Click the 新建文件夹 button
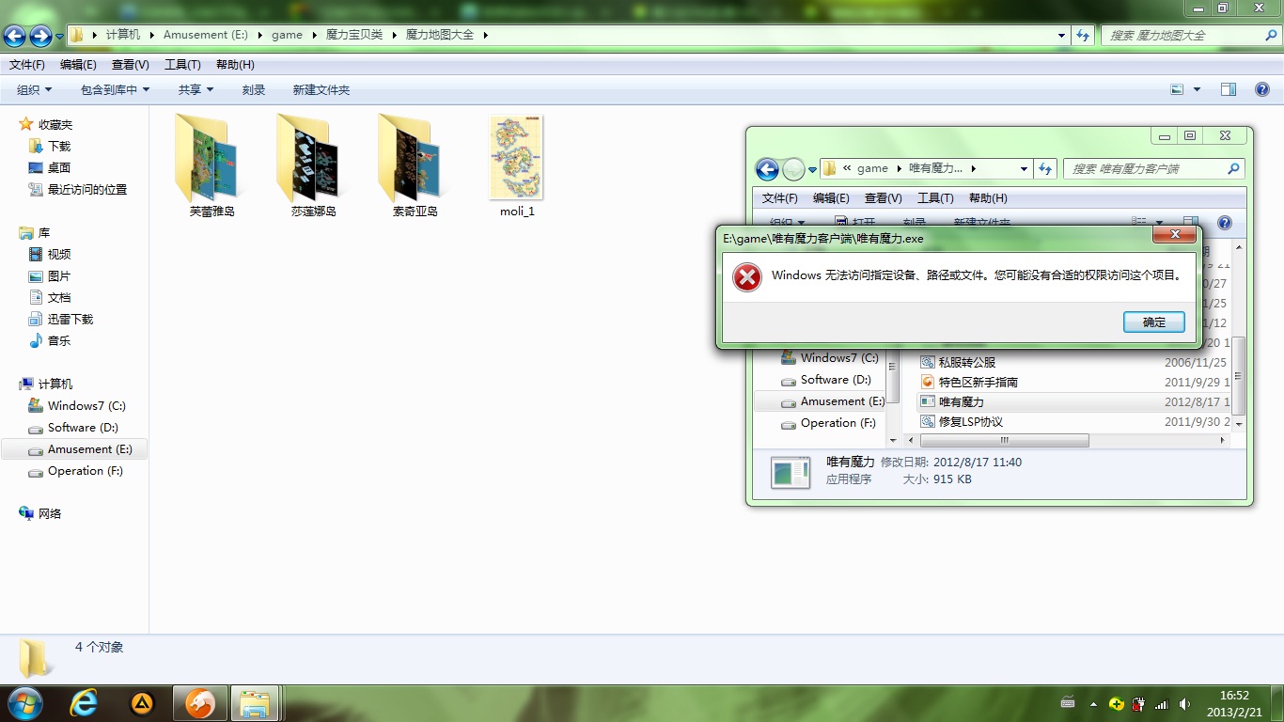 (321, 89)
